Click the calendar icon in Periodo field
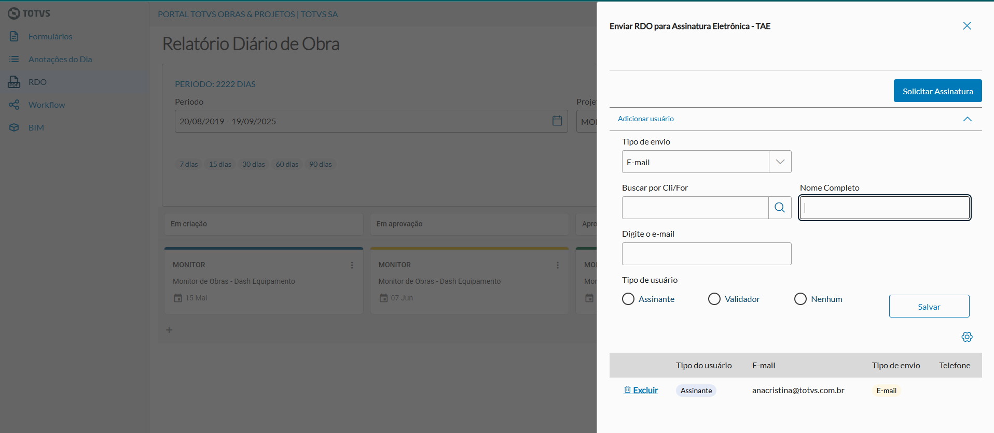The image size is (994, 433). (557, 121)
